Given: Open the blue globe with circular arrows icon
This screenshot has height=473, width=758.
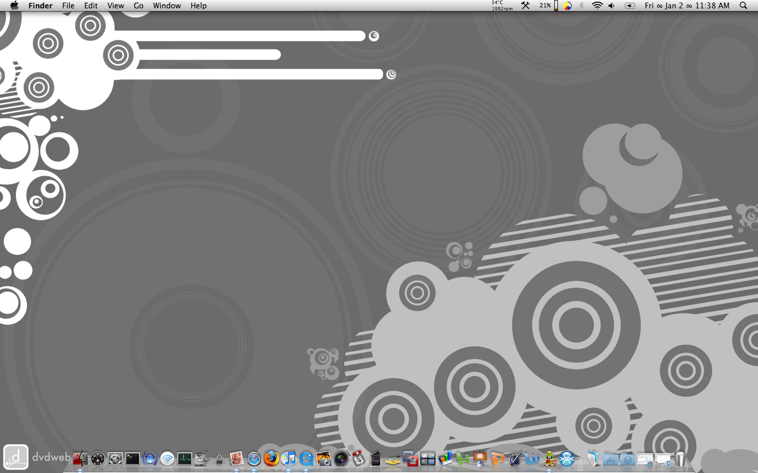Looking at the screenshot, I should click(x=149, y=459).
